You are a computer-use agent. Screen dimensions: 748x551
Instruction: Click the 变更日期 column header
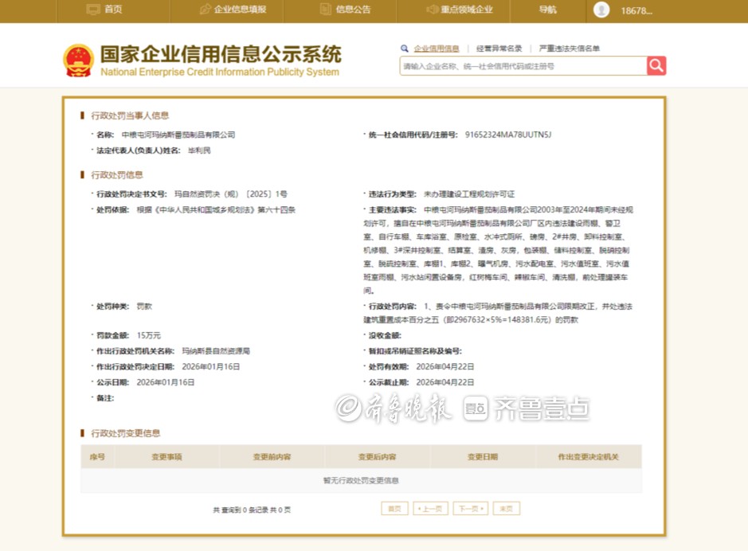[x=482, y=457]
